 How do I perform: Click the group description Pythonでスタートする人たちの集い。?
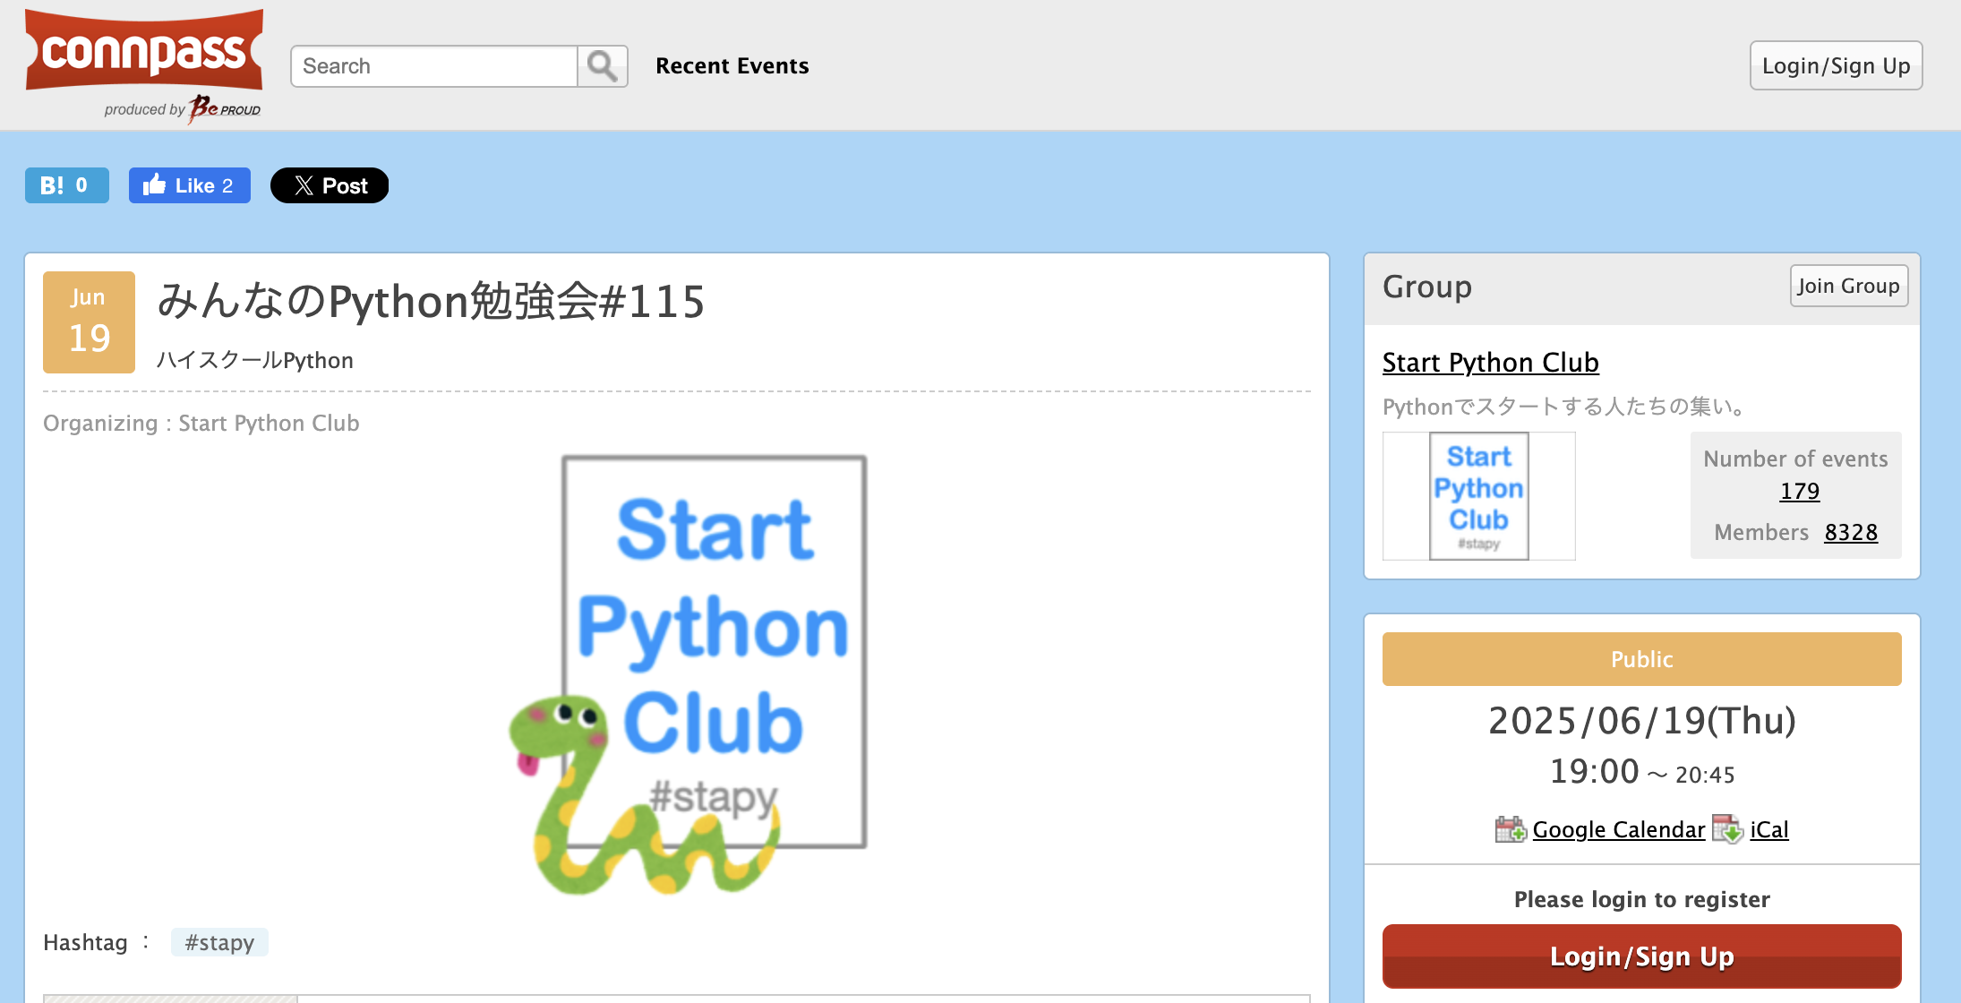1566,407
